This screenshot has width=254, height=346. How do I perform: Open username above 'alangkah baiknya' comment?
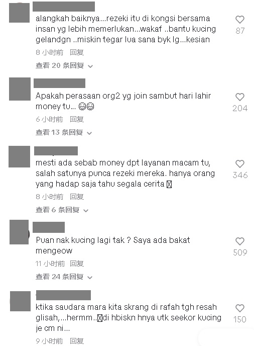tap(64, 7)
